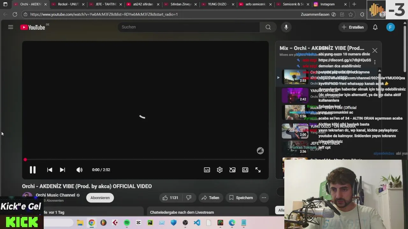Go to the YouTube home logo

tap(33, 27)
